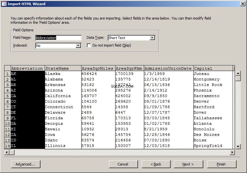Click row selector number 14
This screenshot has height=173, width=247.
pos(8,146)
